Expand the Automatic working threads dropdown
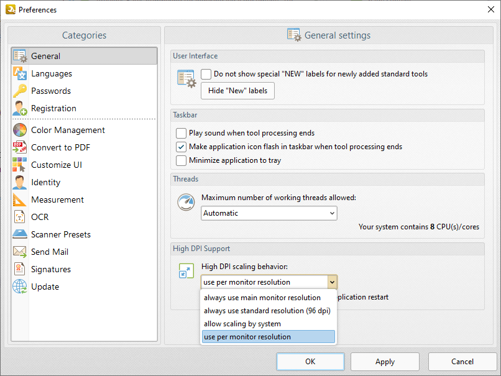 (x=269, y=213)
